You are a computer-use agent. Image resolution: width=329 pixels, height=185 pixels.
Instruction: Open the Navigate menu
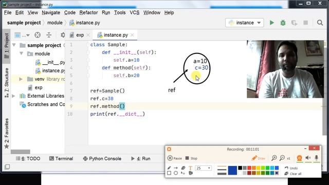click(51, 12)
